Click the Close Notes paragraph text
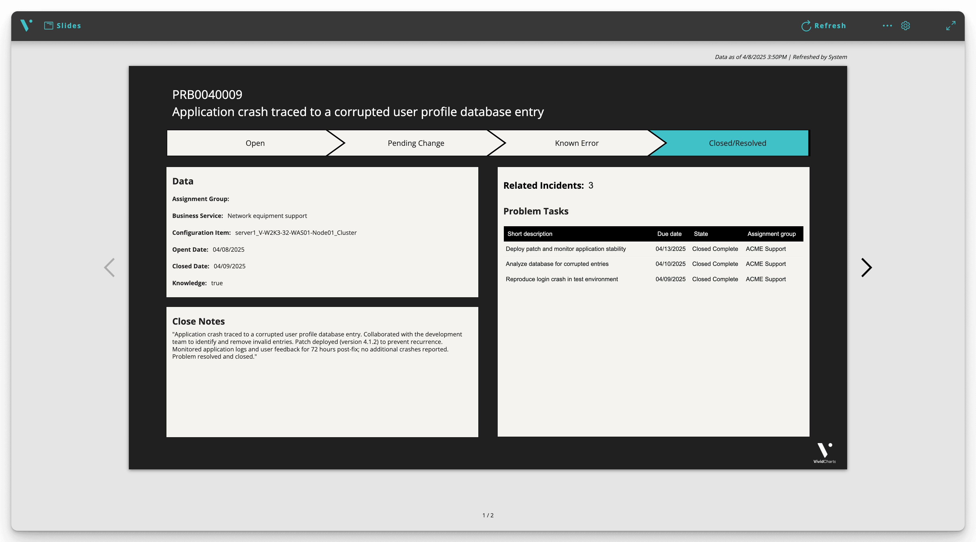The width and height of the screenshot is (976, 542). [317, 345]
